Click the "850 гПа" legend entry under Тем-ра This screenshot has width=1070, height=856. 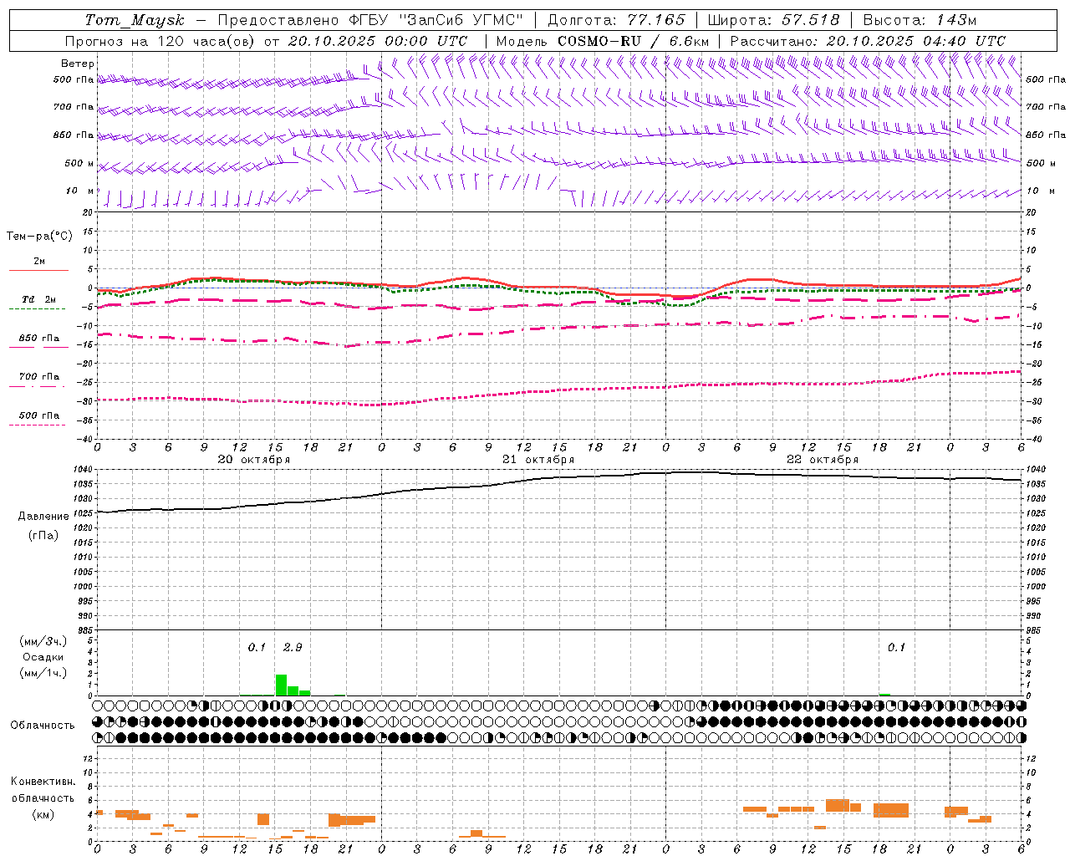click(39, 339)
